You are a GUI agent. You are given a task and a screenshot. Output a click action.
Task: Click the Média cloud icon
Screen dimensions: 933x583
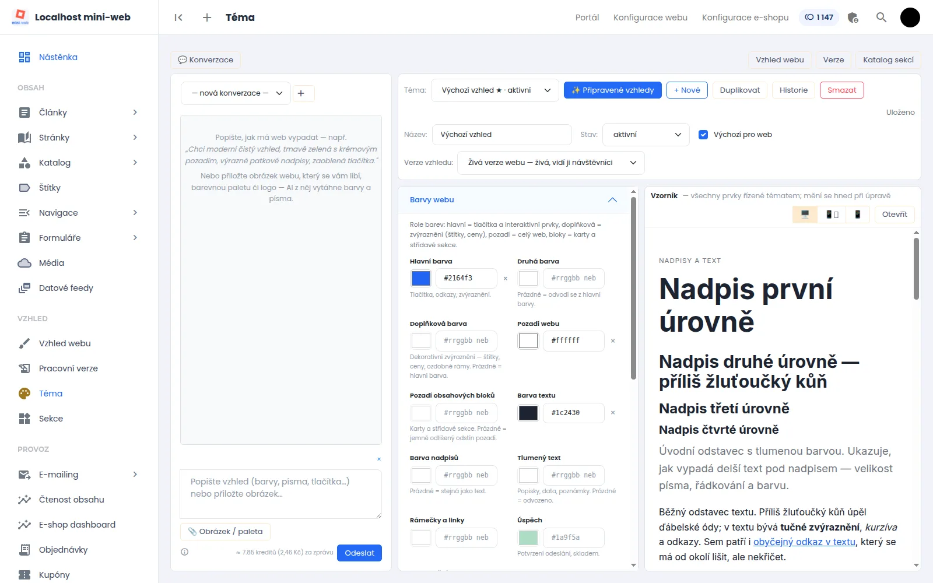point(24,263)
